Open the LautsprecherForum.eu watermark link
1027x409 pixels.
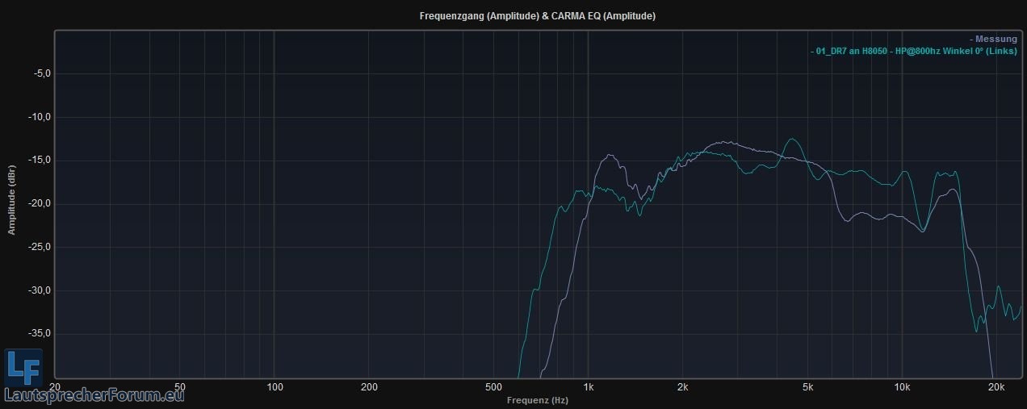(x=94, y=394)
